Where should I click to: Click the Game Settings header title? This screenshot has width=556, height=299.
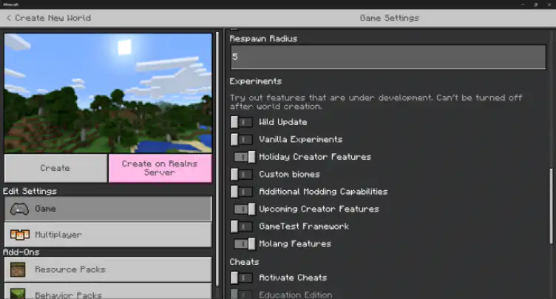[390, 18]
